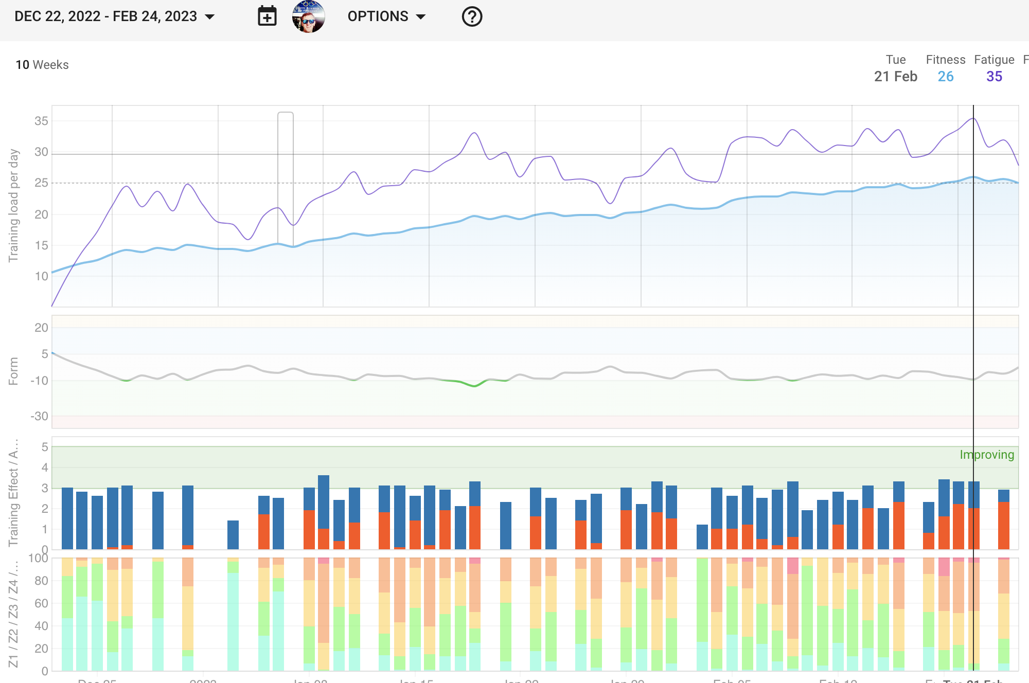1029x683 pixels.
Task: Click the 'Z1 / Z2 / Z3 / Z4 /...' axis label
Action: pyautogui.click(x=13, y=614)
